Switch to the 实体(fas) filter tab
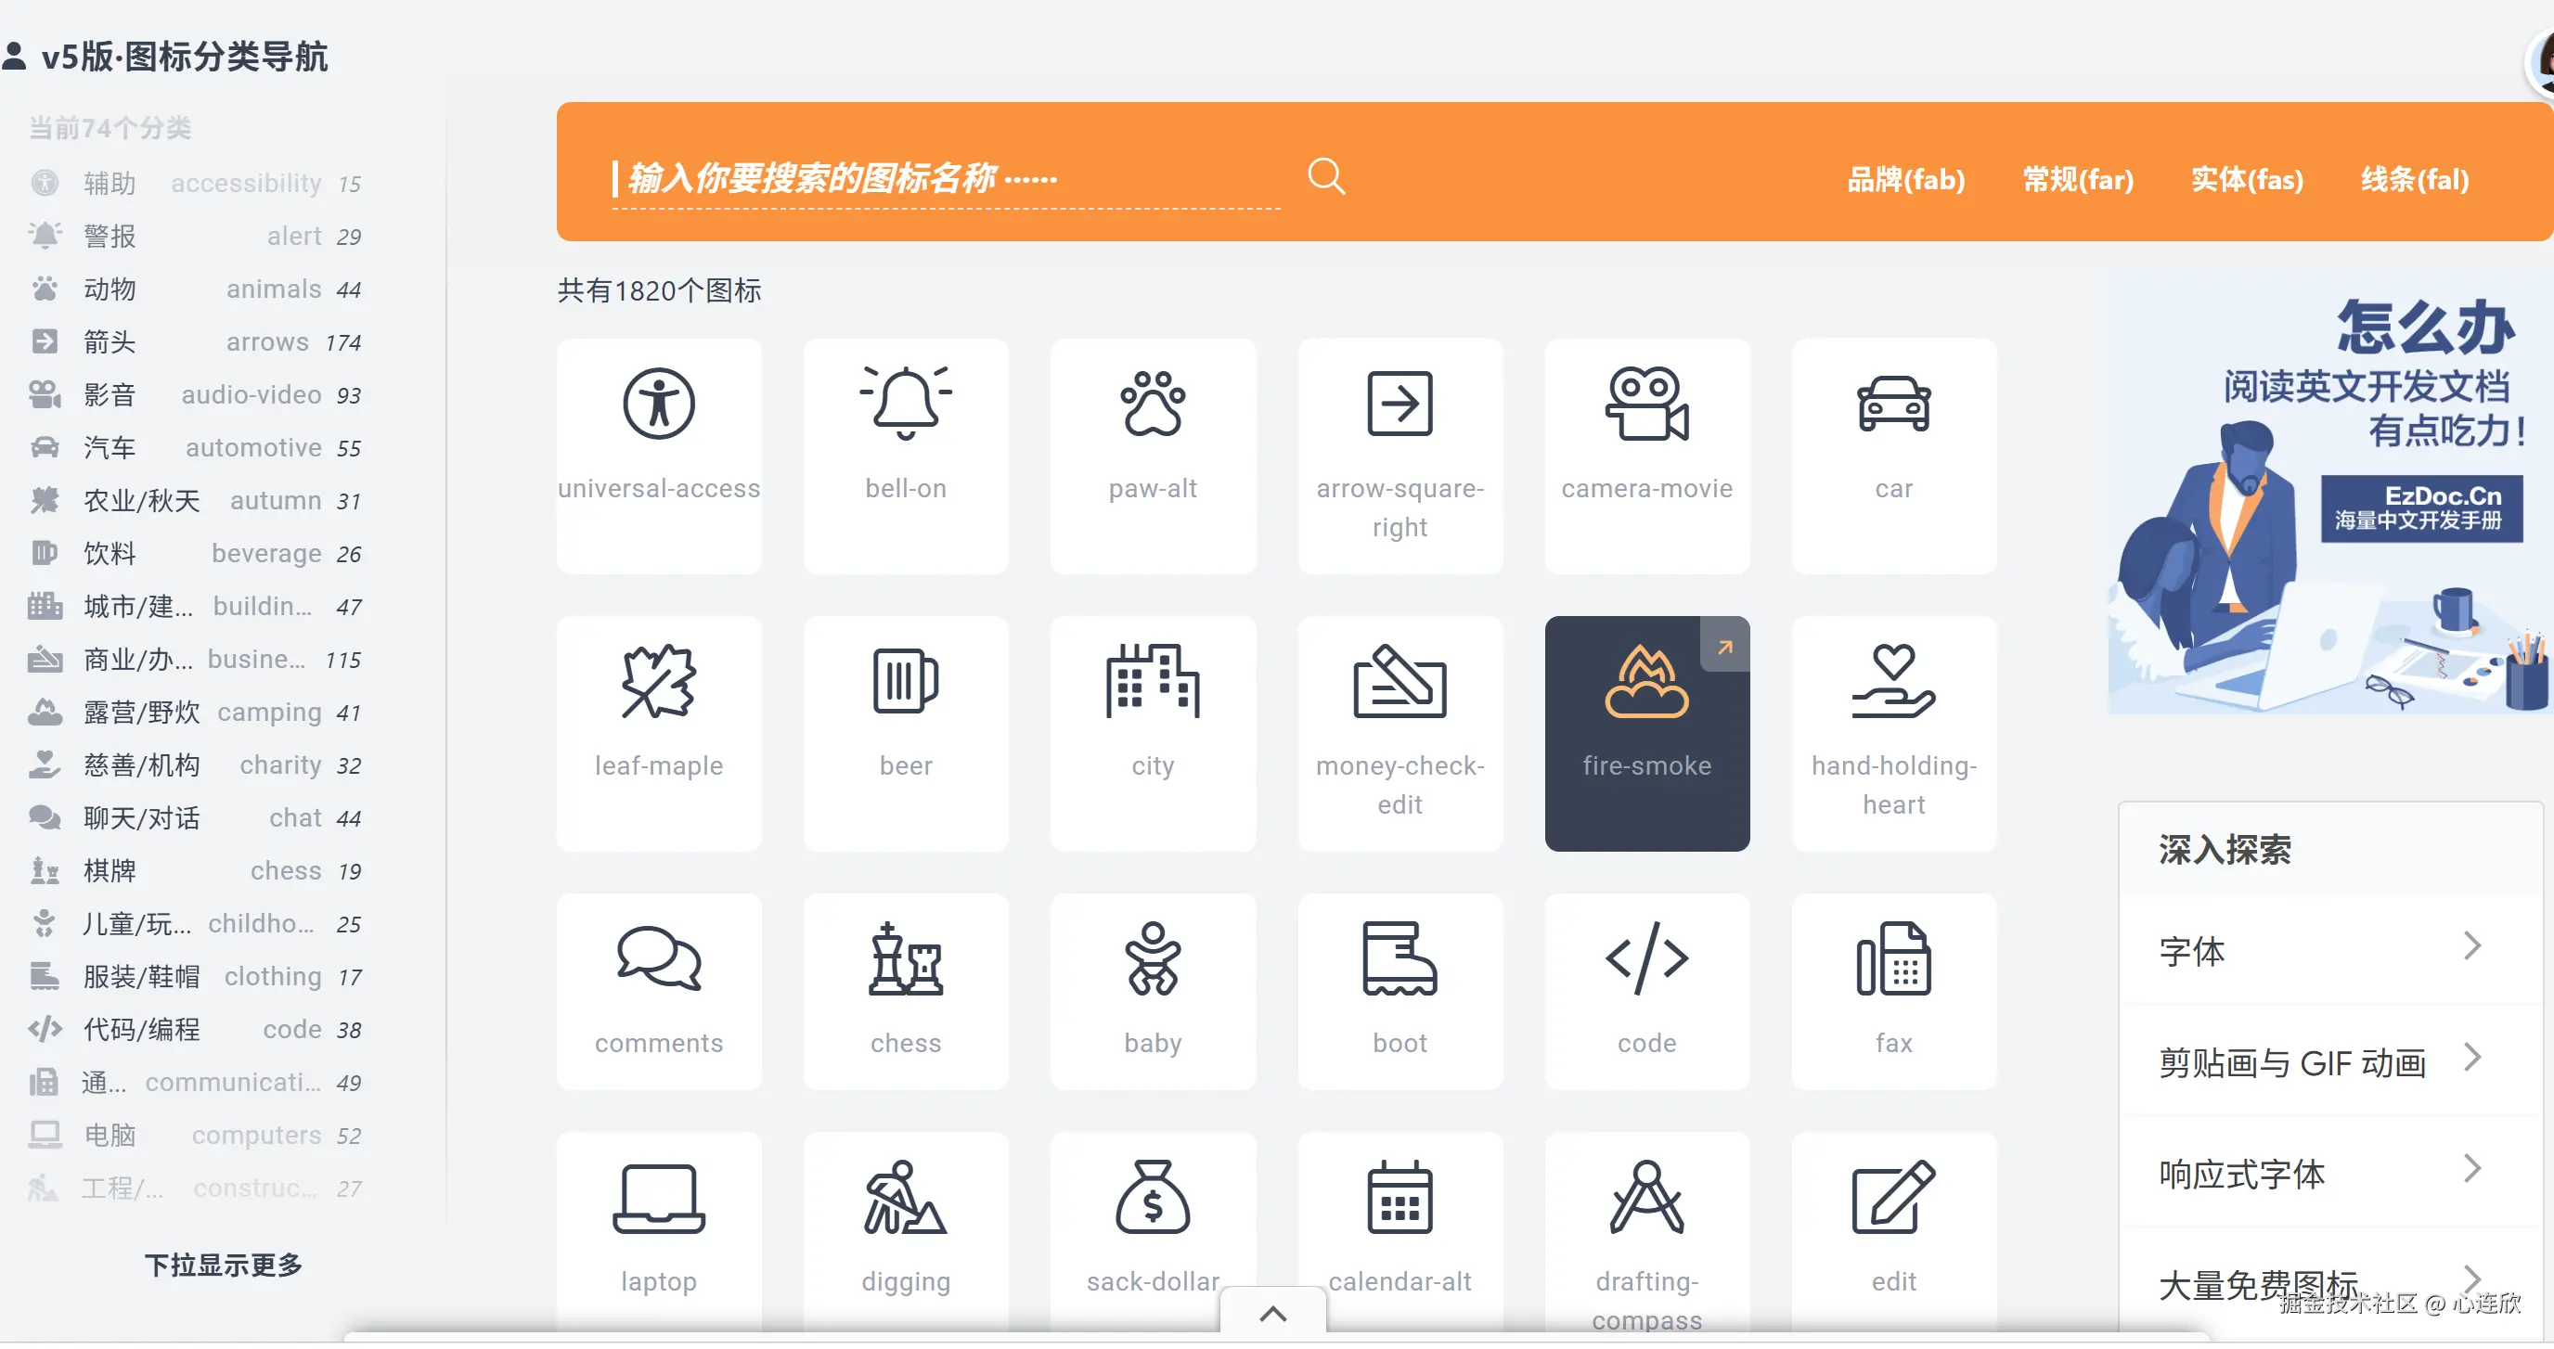This screenshot has width=2554, height=1349. point(2246,179)
